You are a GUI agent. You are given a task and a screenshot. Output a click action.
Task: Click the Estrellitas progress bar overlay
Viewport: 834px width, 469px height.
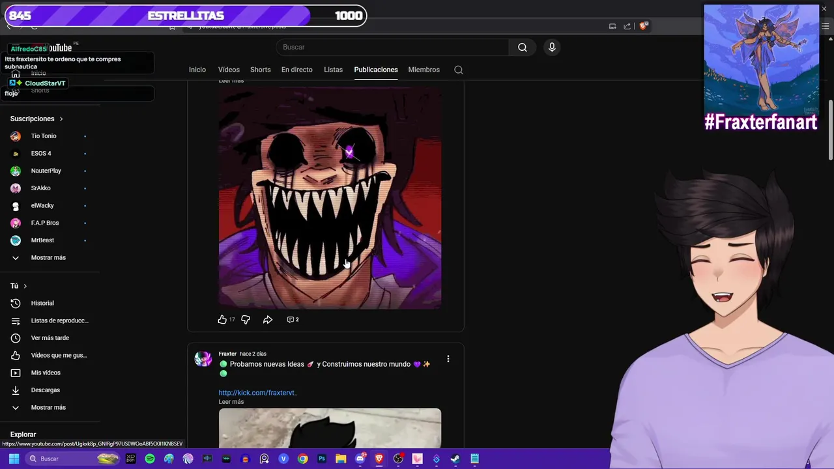185,16
